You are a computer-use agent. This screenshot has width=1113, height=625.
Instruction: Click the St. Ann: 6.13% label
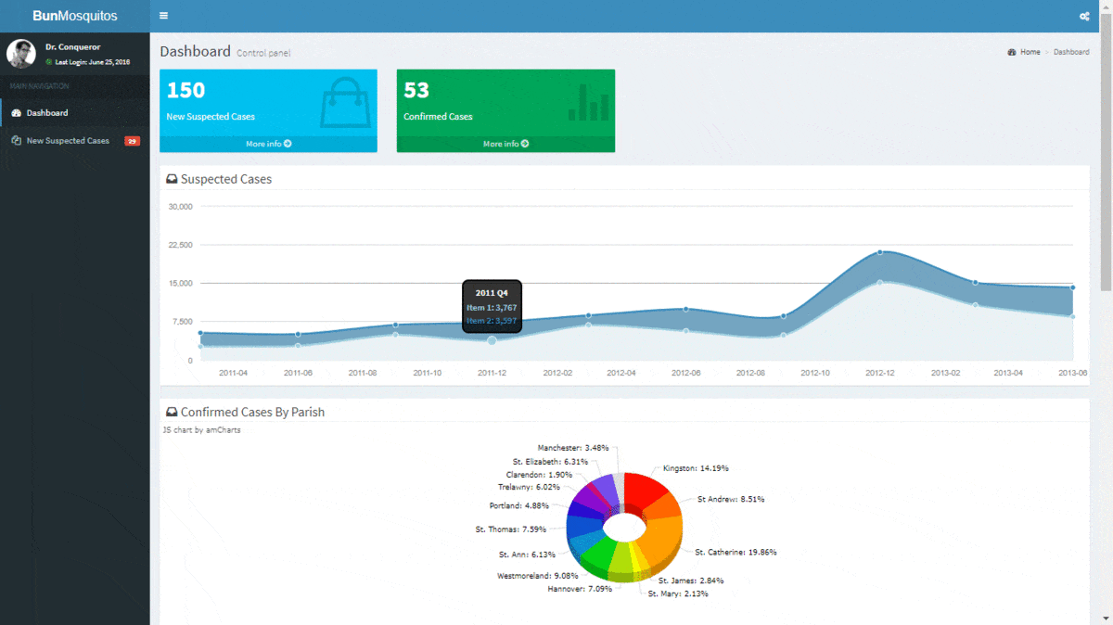(x=527, y=555)
